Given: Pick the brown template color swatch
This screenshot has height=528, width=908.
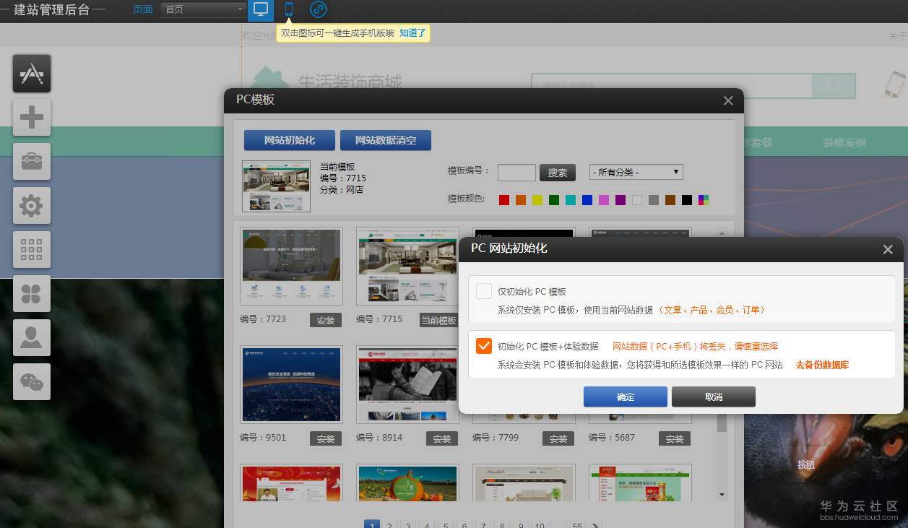Looking at the screenshot, I should click(670, 200).
